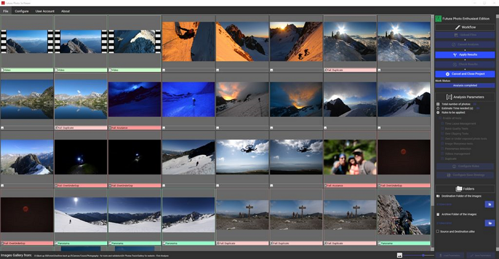Screen dimensions: 499x259
Task: Toggle Fail Acutance checkbox under dark blue night photo
Action: click(110, 128)
